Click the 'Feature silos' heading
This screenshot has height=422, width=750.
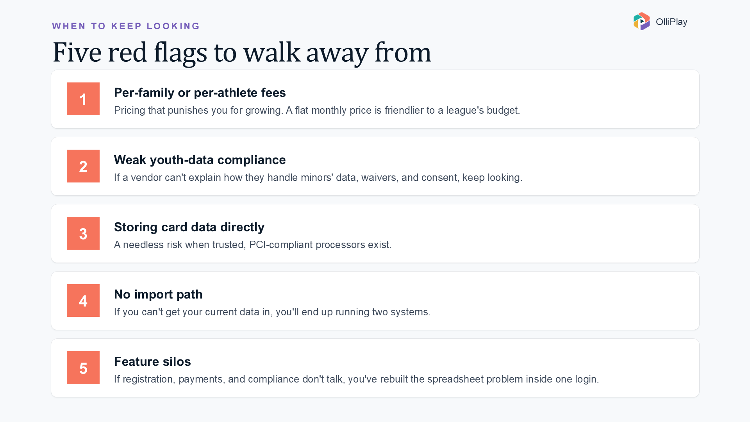coord(152,361)
